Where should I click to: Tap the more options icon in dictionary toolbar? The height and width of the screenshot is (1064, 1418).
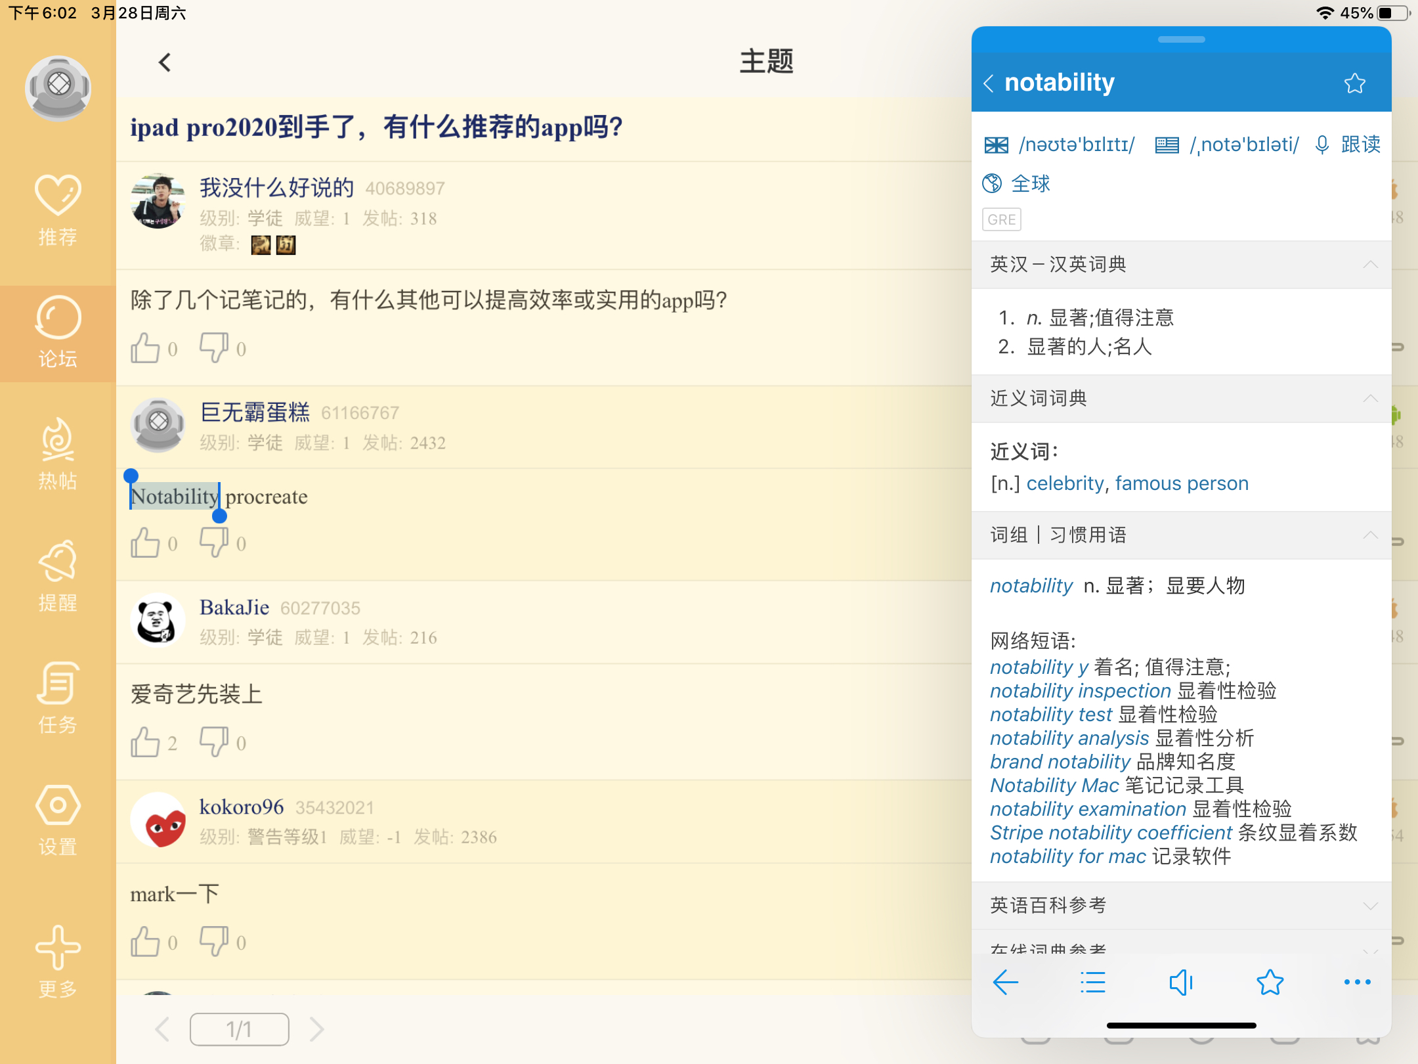point(1356,982)
